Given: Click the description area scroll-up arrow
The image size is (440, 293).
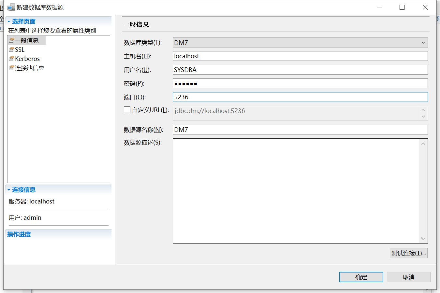Looking at the screenshot, I should coord(423,144).
